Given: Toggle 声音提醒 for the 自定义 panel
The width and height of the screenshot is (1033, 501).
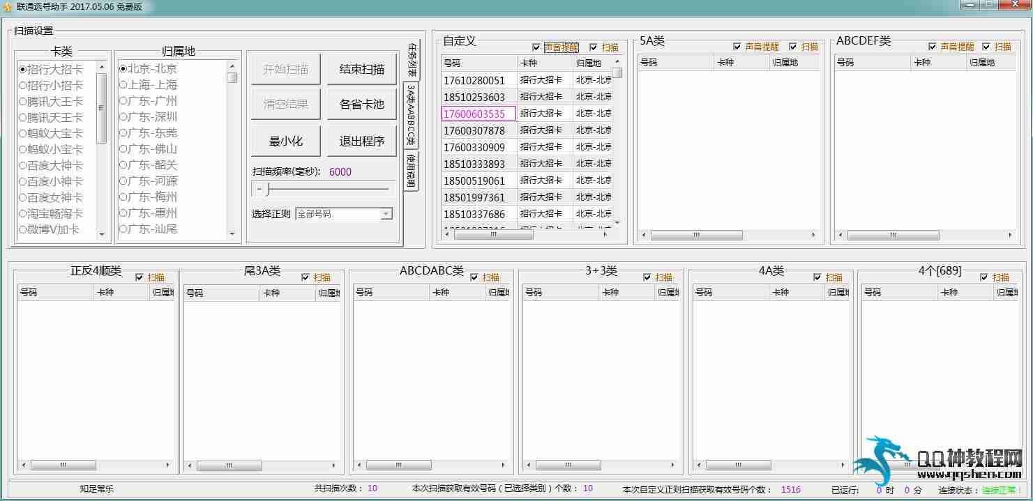Looking at the screenshot, I should [555, 47].
